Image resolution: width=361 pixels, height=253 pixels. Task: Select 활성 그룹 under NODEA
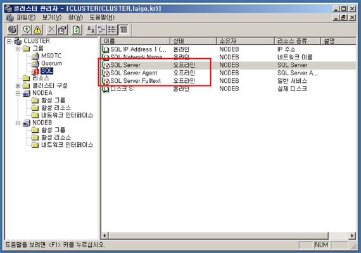pyautogui.click(x=53, y=101)
